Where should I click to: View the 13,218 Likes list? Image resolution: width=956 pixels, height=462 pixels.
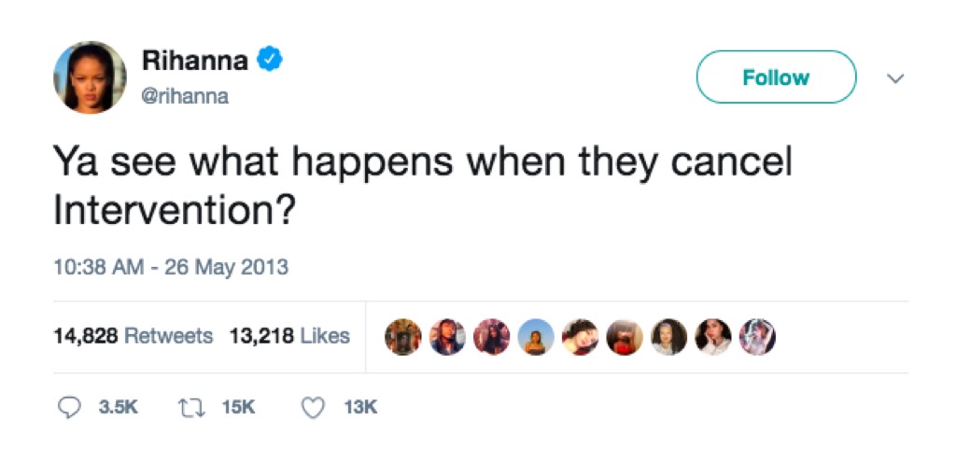(289, 336)
